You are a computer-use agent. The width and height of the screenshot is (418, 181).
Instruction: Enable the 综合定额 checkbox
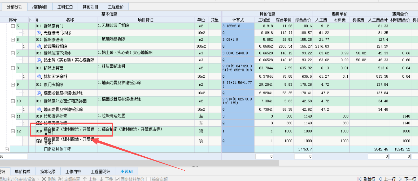click(149, 179)
